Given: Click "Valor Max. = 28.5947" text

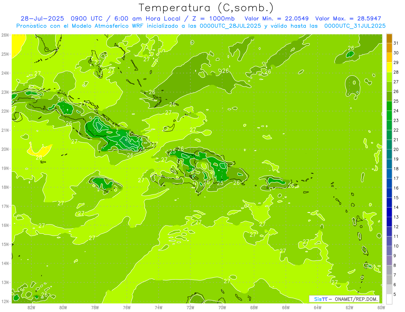Looking at the screenshot, I should tap(348, 19).
